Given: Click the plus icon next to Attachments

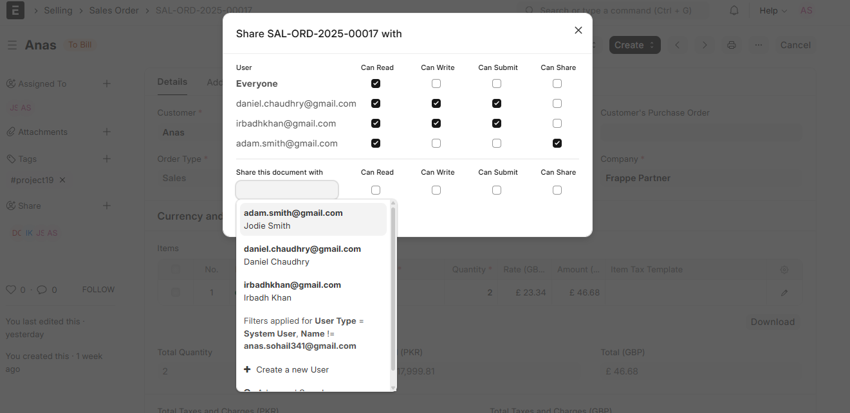Looking at the screenshot, I should tap(107, 132).
